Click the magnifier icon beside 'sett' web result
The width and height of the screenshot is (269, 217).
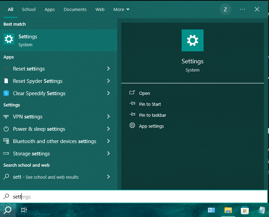tap(6, 177)
